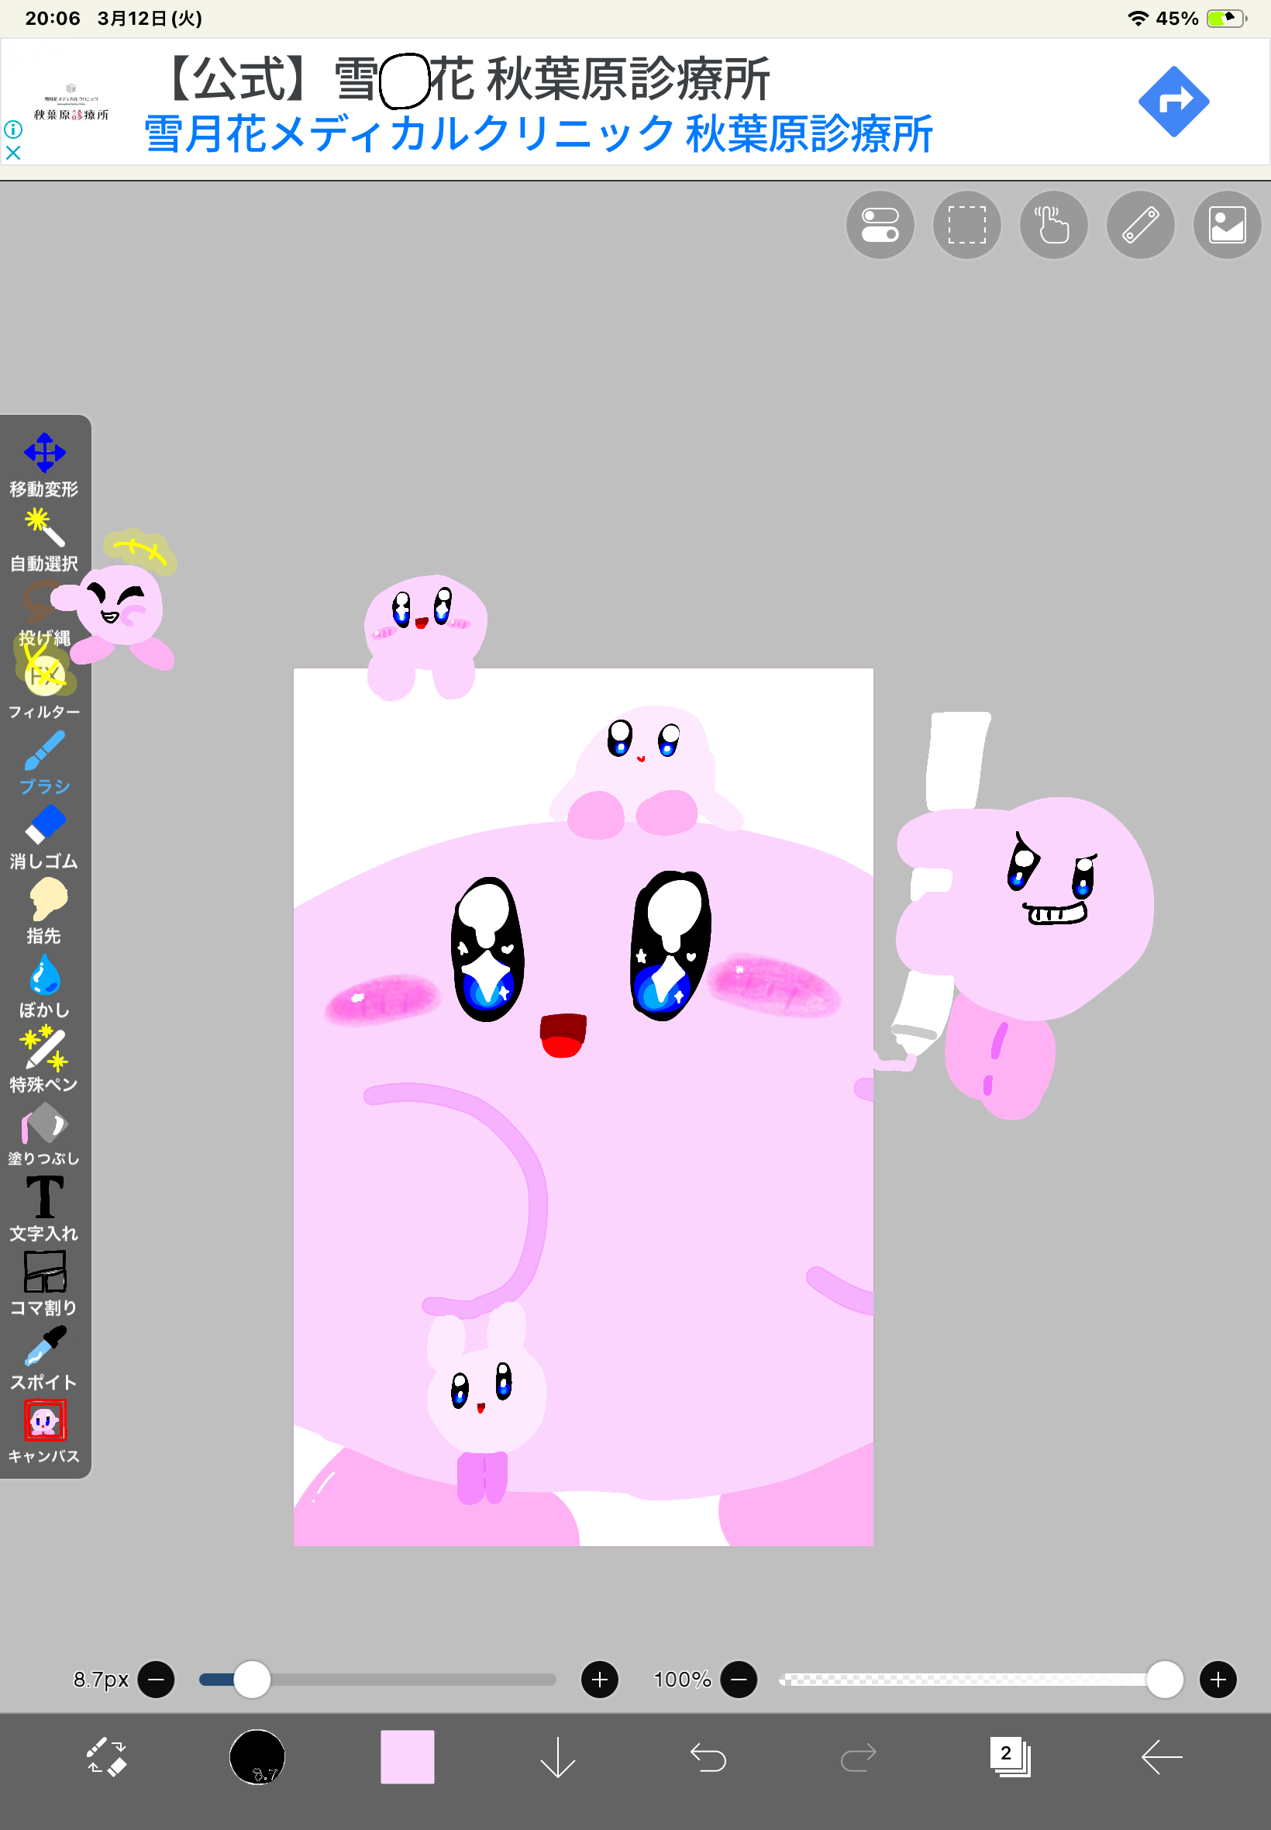Image resolution: width=1271 pixels, height=1830 pixels.
Task: Collapse toolbar with the down arrow
Action: [x=557, y=1756]
